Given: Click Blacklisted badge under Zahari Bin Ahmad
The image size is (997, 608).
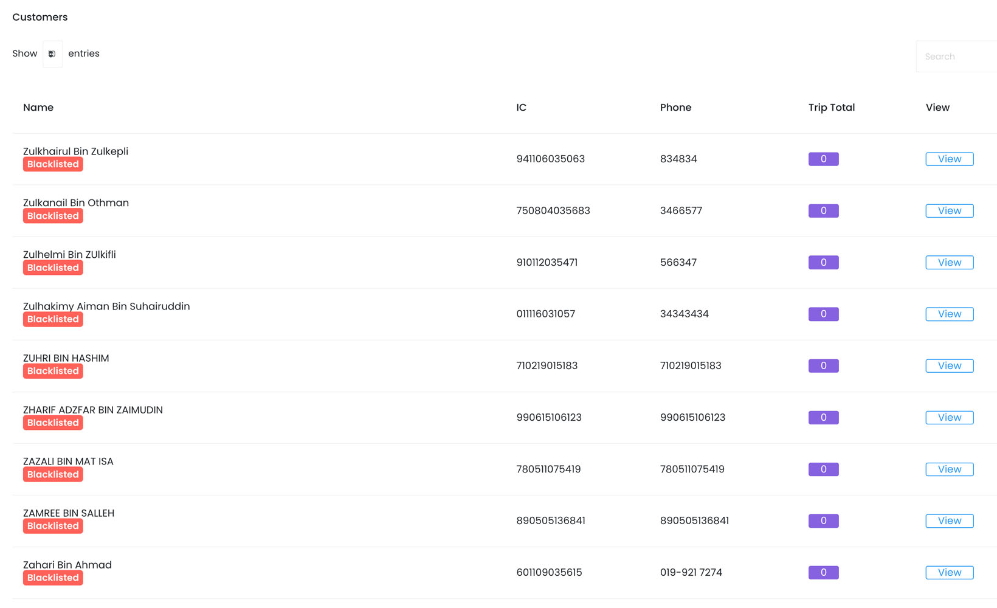Looking at the screenshot, I should coord(53,578).
